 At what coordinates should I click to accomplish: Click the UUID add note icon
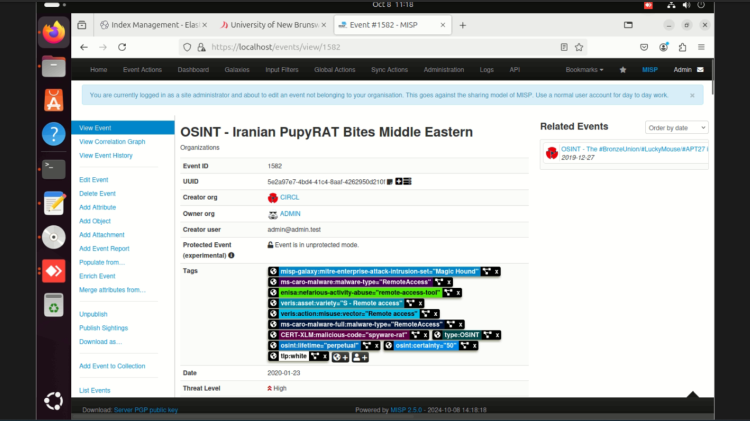[x=398, y=182]
